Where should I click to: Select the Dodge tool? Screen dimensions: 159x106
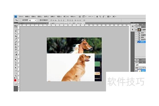point(16,60)
